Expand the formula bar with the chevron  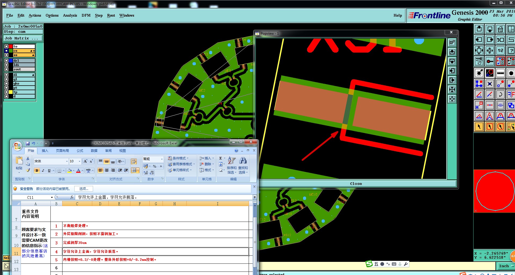click(x=255, y=197)
